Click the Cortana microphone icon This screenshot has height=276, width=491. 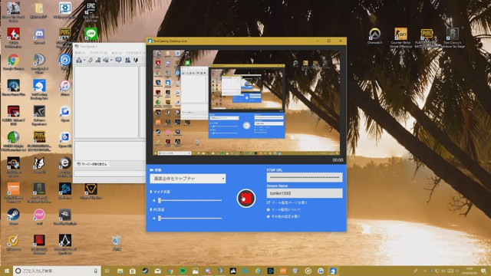[x=96, y=271]
